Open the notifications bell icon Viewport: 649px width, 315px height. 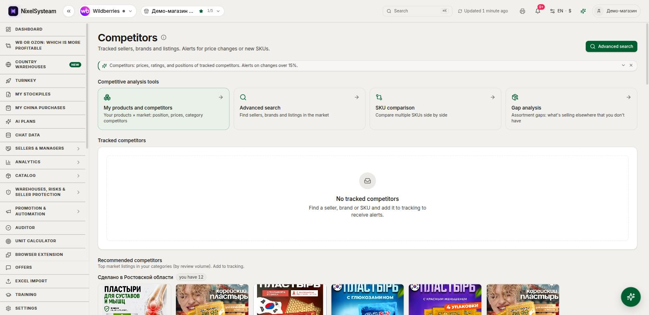(538, 11)
